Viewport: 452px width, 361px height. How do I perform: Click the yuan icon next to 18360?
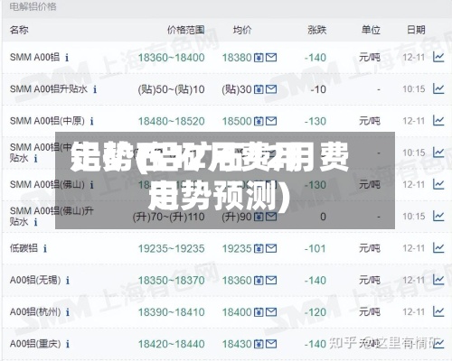point(259,281)
